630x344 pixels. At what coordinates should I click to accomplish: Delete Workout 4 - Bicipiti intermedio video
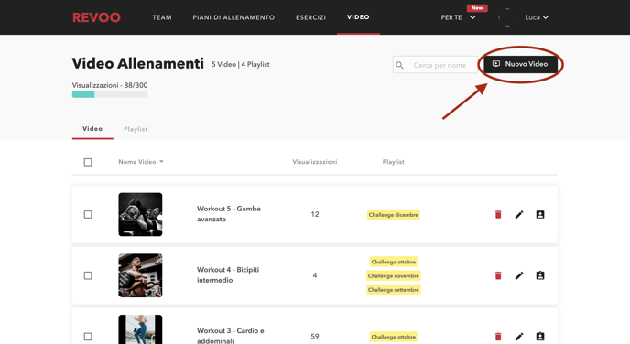pyautogui.click(x=498, y=275)
